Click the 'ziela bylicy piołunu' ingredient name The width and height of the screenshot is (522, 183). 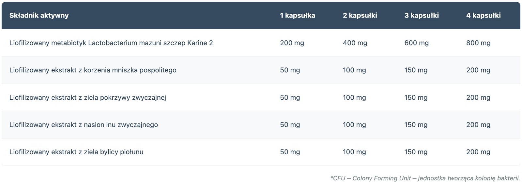pyautogui.click(x=76, y=152)
